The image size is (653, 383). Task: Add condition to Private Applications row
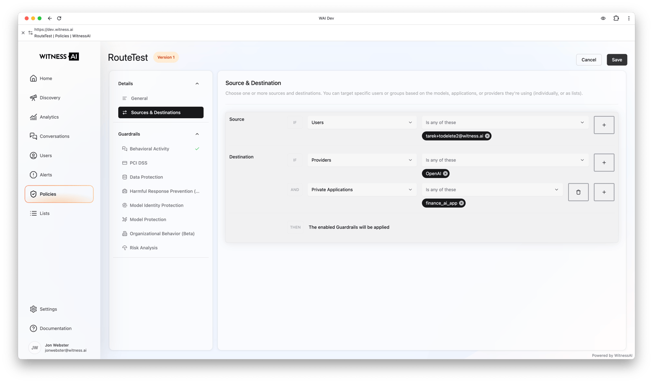coord(604,192)
